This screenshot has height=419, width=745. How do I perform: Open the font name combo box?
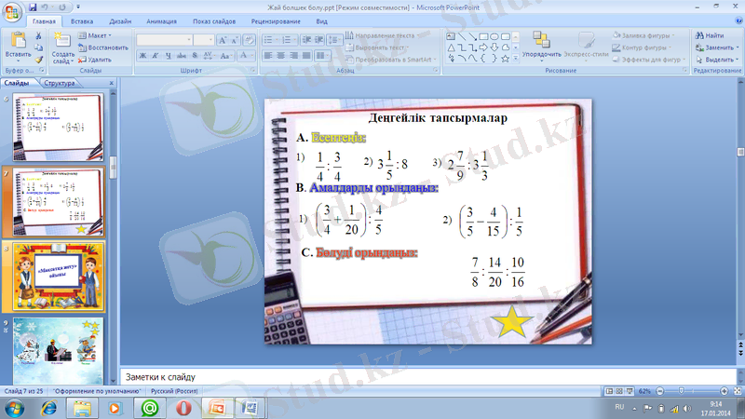[163, 40]
